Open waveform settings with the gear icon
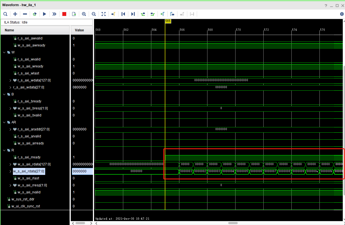345x225 pixels. click(342, 14)
